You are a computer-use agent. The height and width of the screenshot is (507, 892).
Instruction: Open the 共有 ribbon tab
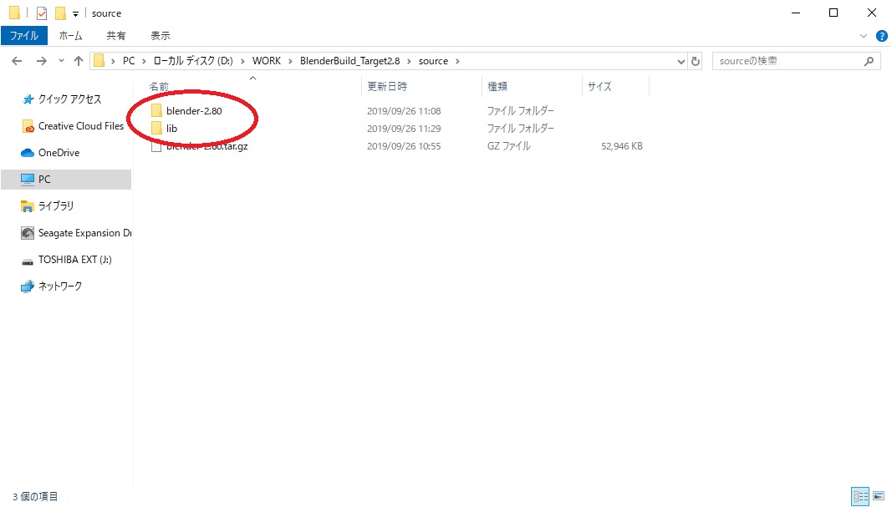tap(116, 36)
